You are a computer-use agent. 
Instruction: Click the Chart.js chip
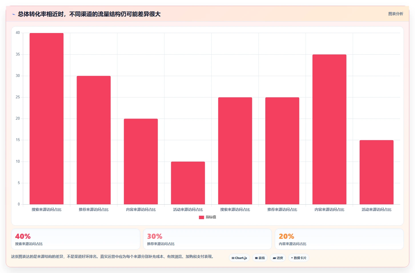click(239, 258)
